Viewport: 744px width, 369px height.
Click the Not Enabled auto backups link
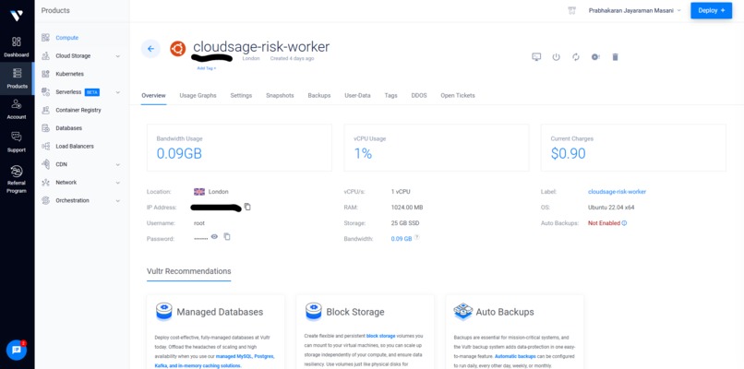[x=604, y=223]
